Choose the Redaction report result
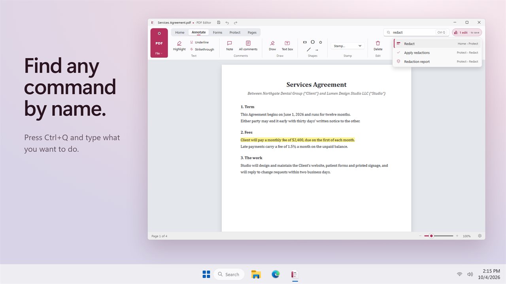This screenshot has width=506, height=284. click(437, 62)
